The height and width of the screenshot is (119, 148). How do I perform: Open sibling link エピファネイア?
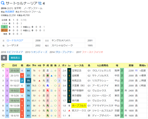coord(15,52)
